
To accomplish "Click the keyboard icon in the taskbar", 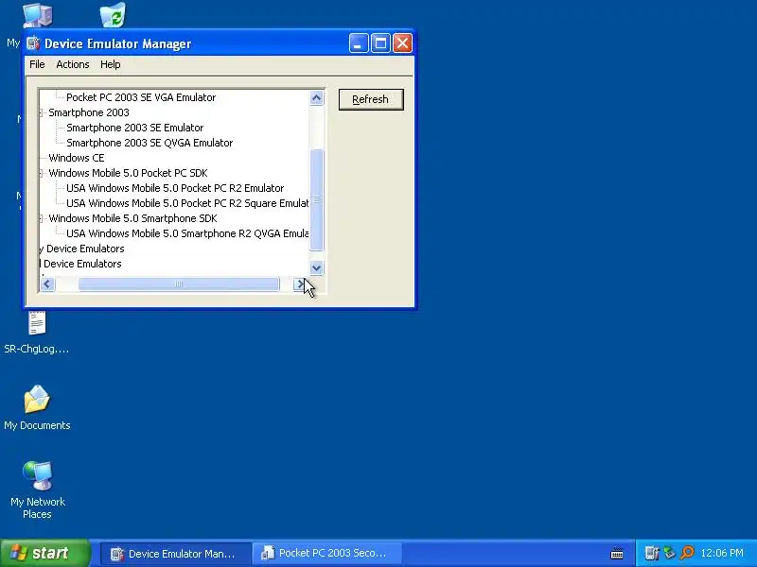I will click(x=617, y=553).
